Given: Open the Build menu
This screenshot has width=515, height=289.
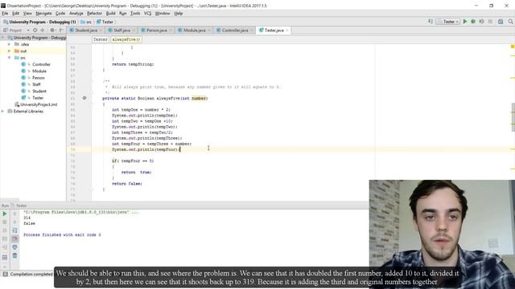Looking at the screenshot, I should coord(111,14).
